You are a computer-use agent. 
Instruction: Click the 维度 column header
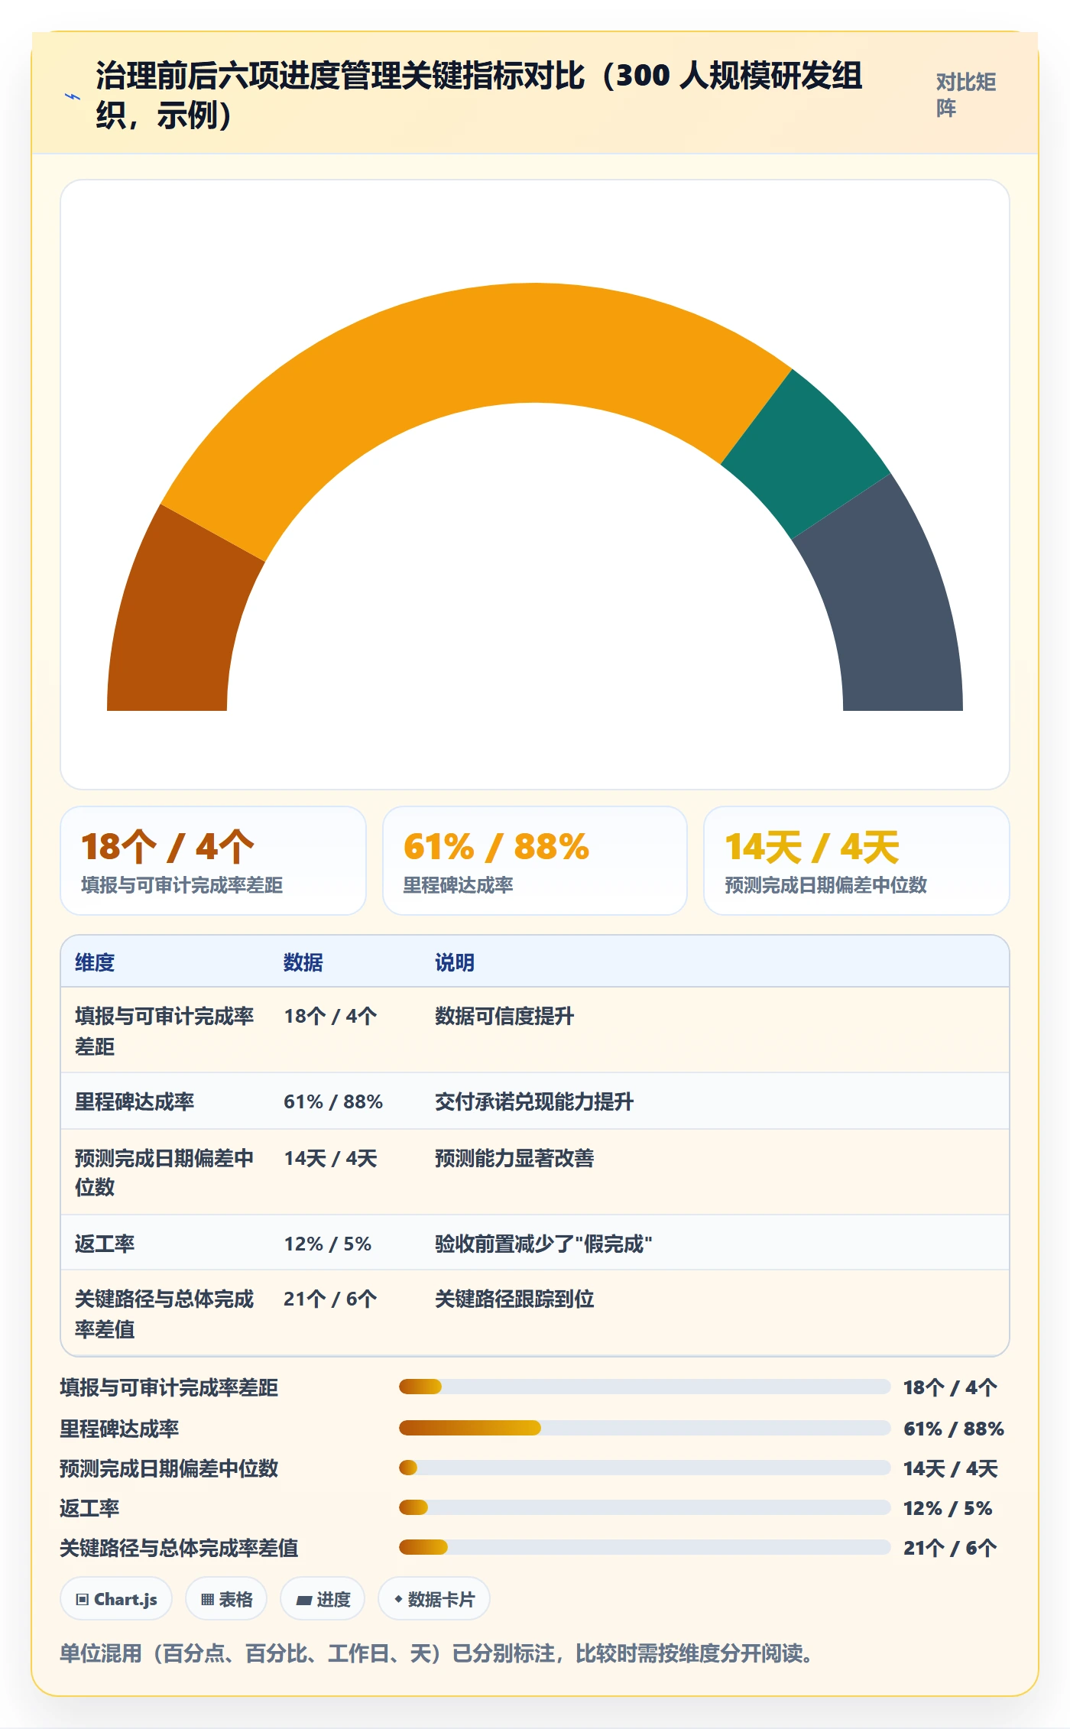[95, 962]
